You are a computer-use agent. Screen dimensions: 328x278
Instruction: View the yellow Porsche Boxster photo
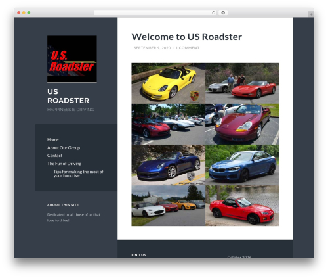pyautogui.click(x=169, y=83)
